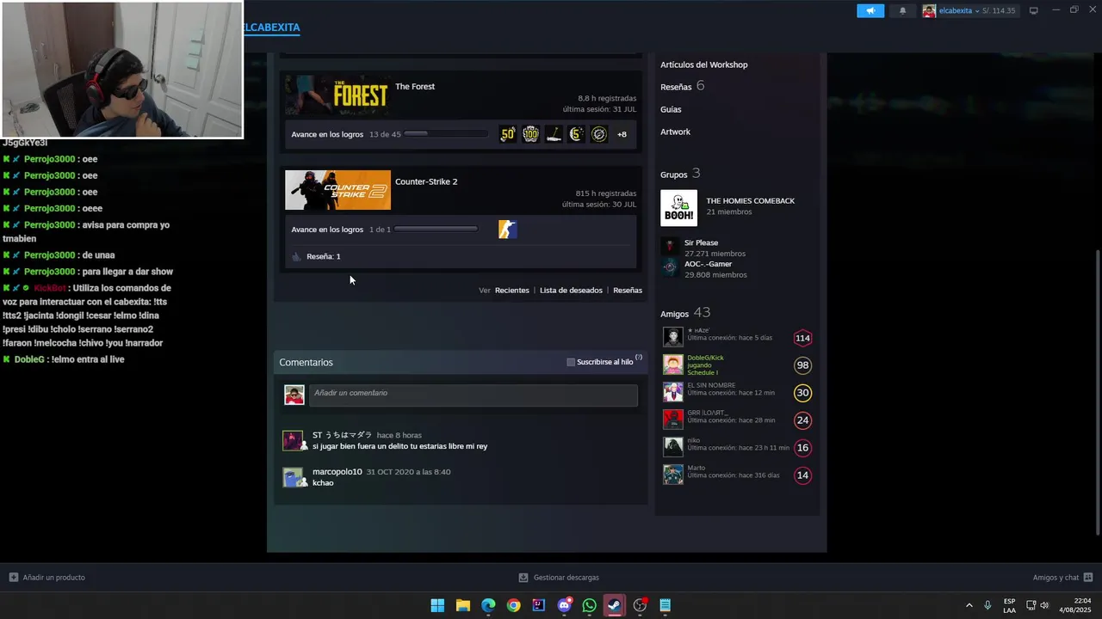Image resolution: width=1102 pixels, height=619 pixels.
Task: Open Artículos del Workshop
Action: coord(703,64)
